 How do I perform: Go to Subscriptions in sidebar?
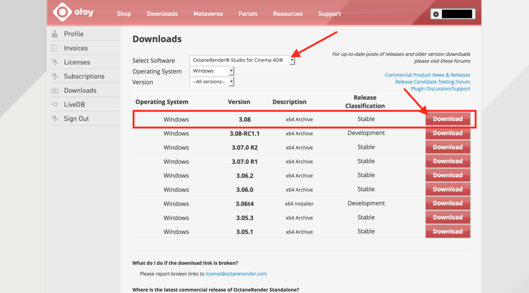(x=84, y=76)
